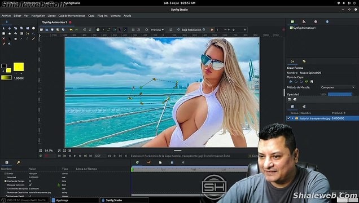Select the Fill bucket tool
This screenshot has height=203, width=359.
click(x=16, y=39)
